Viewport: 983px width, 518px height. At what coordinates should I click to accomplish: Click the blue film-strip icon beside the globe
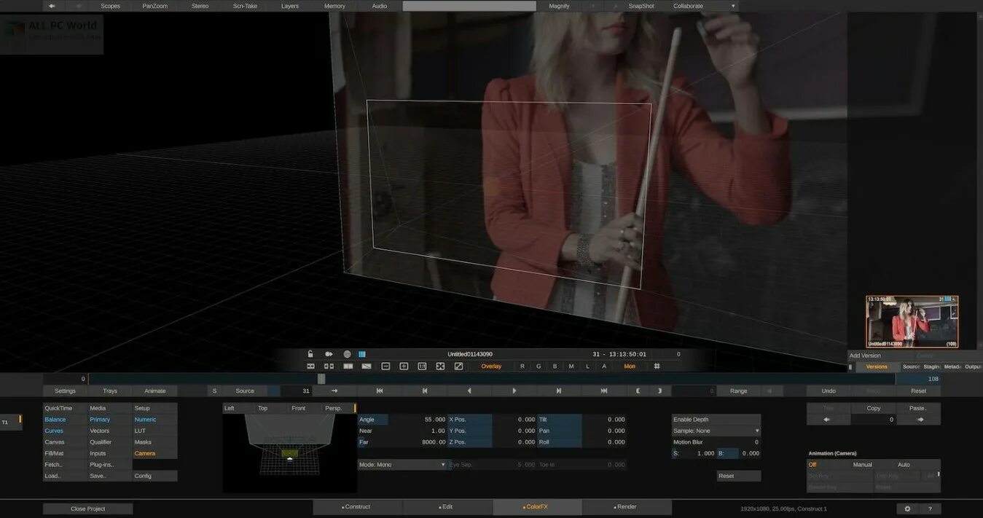(362, 354)
